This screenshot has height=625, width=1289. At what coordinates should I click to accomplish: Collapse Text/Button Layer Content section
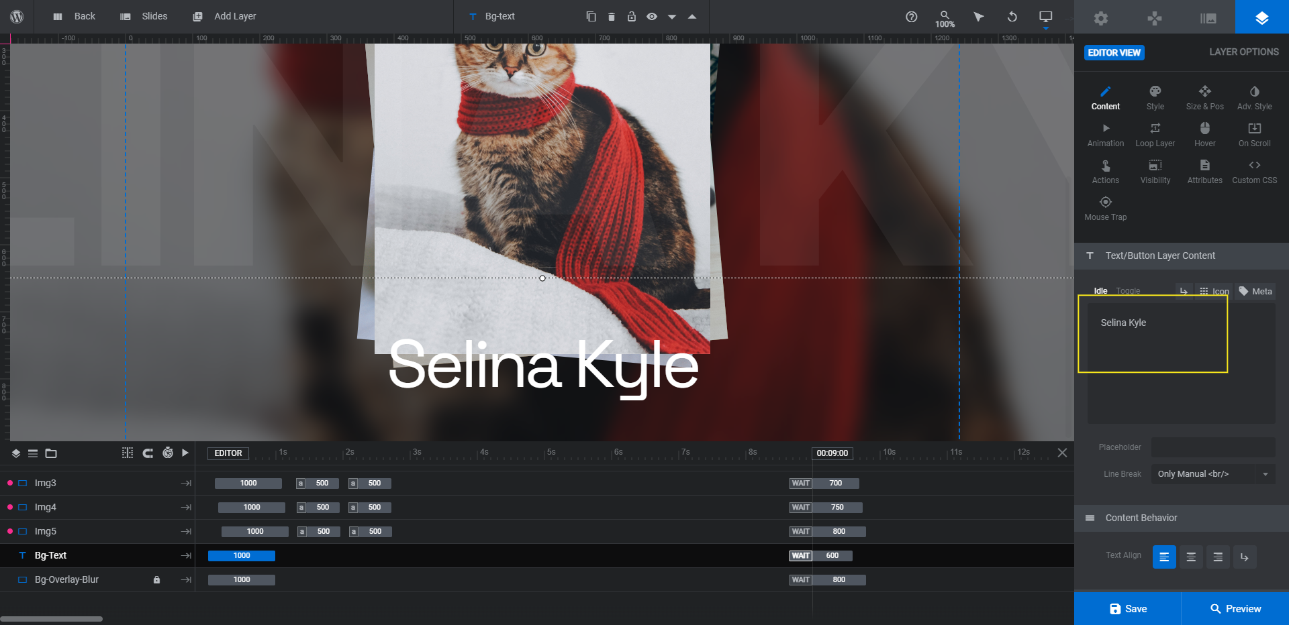1182,255
